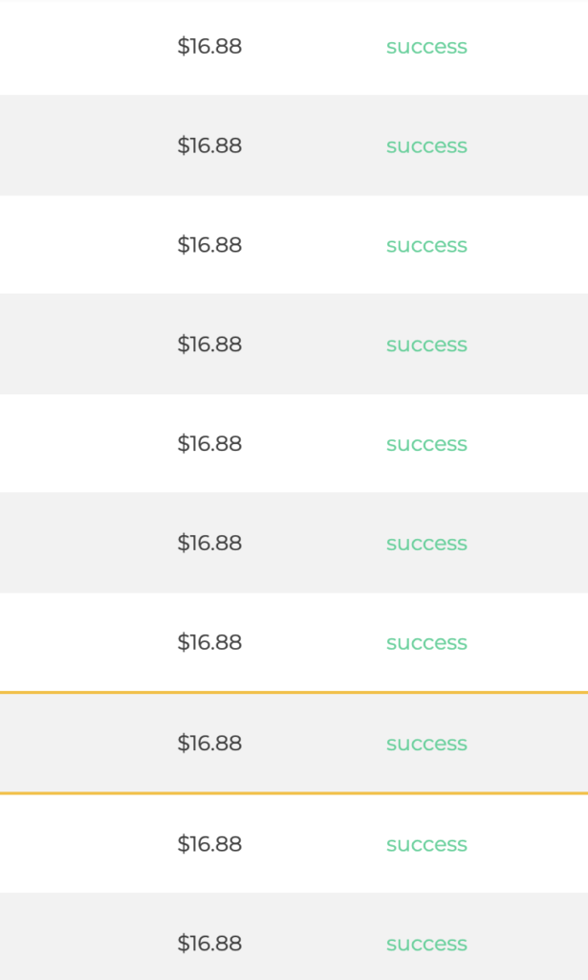Select the success status in the first row
Screen dimensions: 588x980
click(x=426, y=47)
